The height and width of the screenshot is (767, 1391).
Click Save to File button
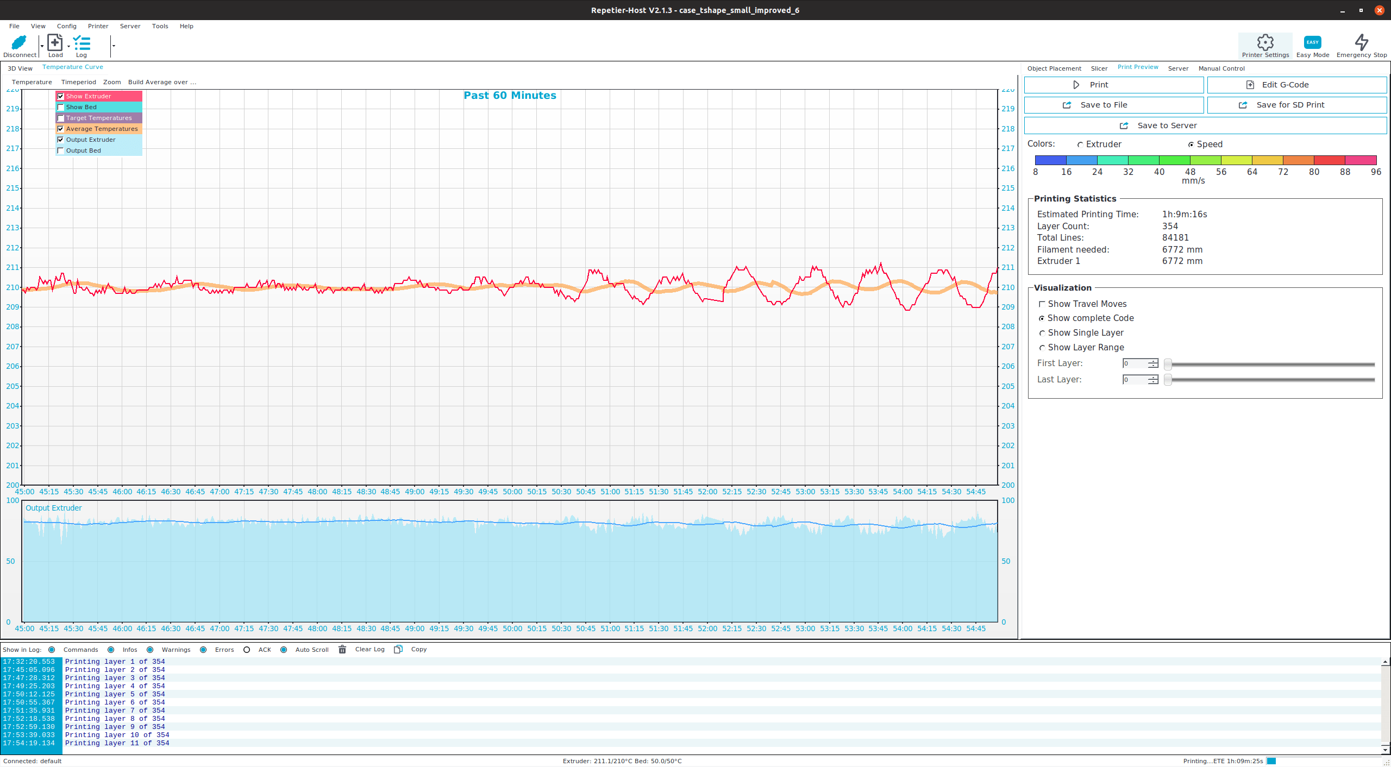point(1114,105)
